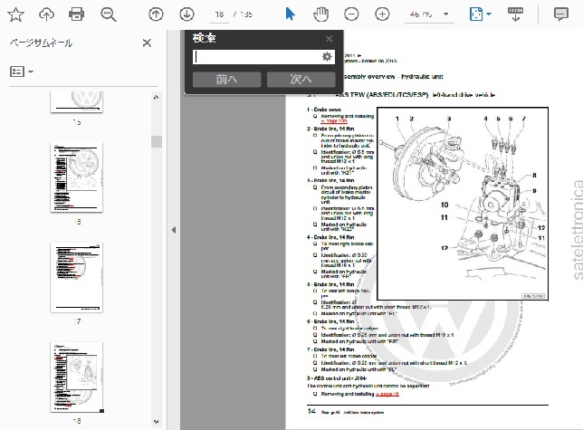Go to the next page with down arrow
The width and height of the screenshot is (583, 430).
click(186, 14)
